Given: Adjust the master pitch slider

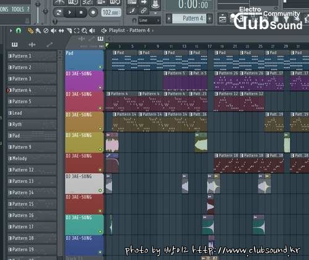Looking at the screenshot, I should [46, 11].
